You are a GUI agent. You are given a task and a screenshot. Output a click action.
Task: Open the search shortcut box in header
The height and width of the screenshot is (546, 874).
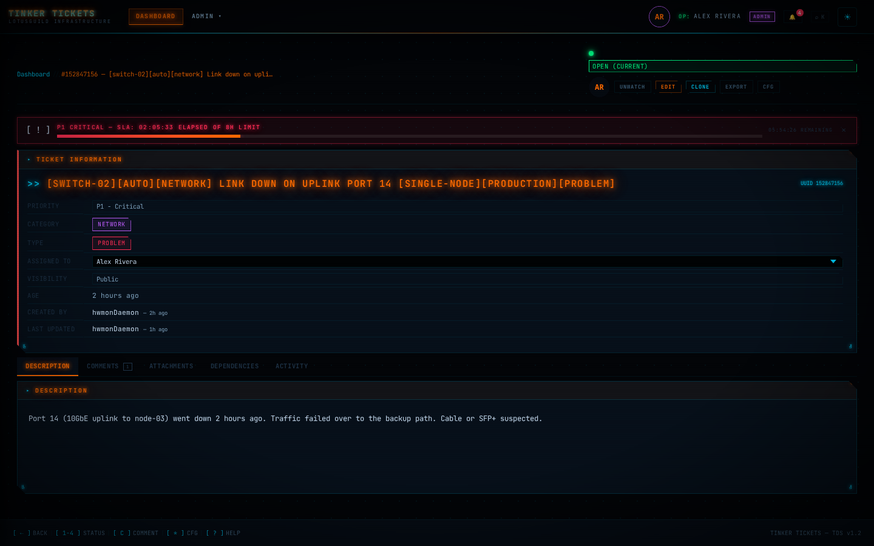point(819,17)
